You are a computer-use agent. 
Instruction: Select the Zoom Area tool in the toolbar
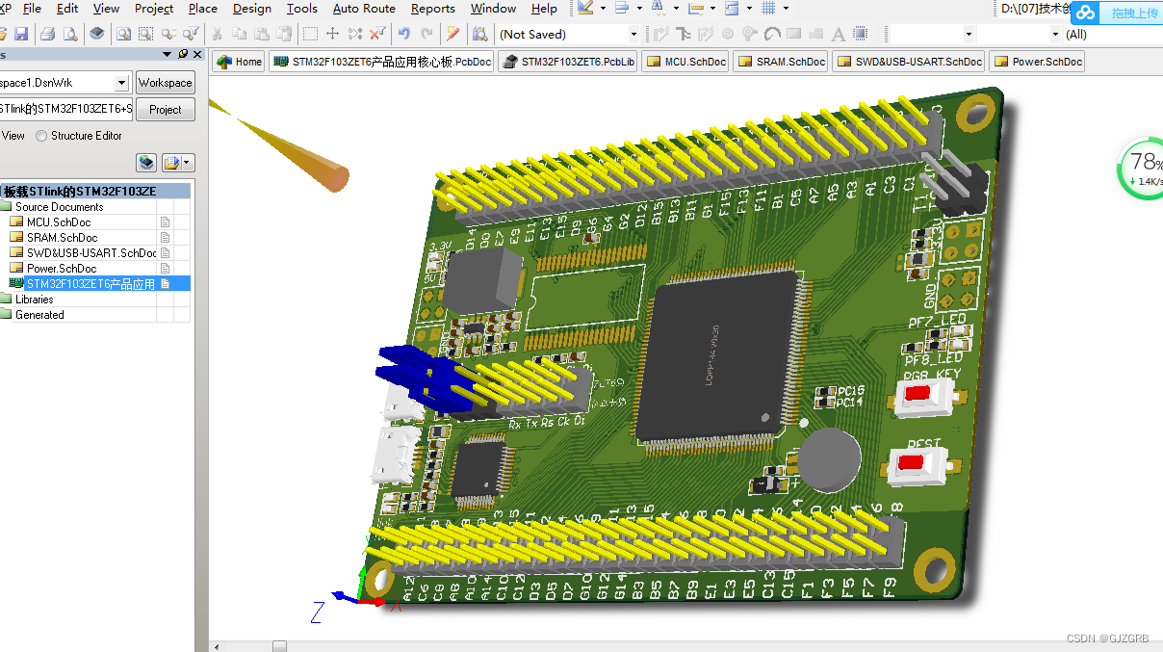coord(145,34)
